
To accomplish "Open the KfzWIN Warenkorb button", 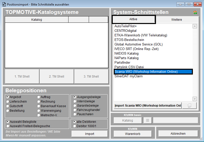I will (132, 134).
